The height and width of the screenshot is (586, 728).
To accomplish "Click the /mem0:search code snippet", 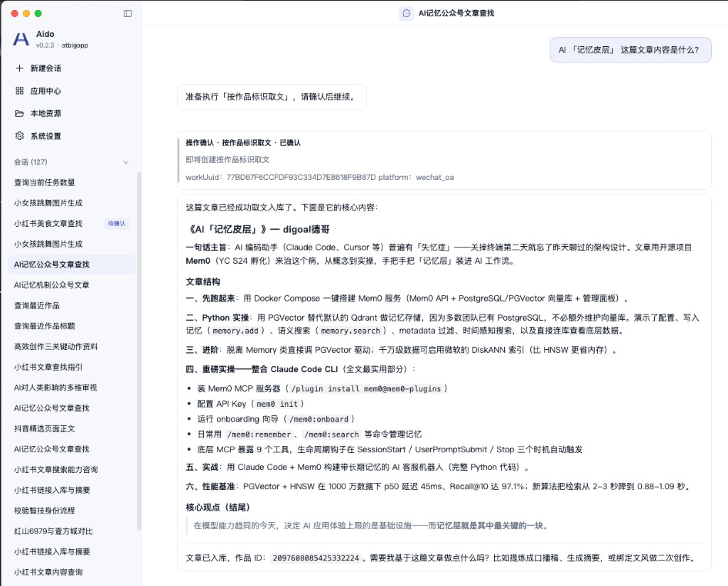I will [x=331, y=435].
